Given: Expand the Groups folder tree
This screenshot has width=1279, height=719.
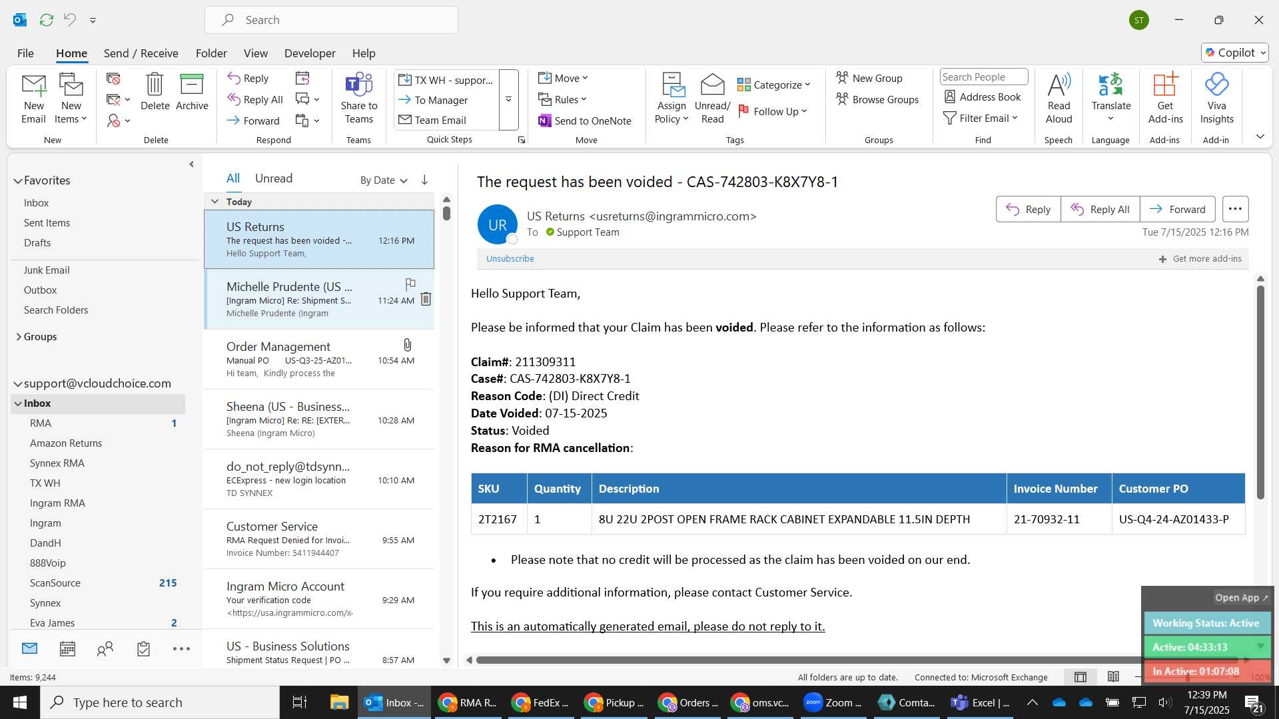Looking at the screenshot, I should pos(19,337).
